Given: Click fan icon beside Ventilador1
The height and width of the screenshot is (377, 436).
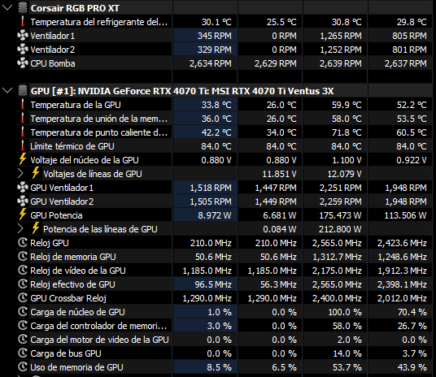Looking at the screenshot, I should point(23,35).
